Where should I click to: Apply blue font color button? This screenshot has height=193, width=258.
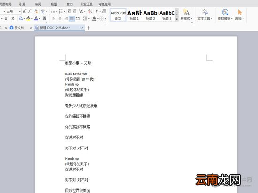[x=36, y=18]
